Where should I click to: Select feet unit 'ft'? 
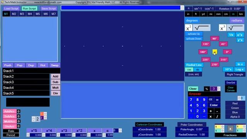pyautogui.click(x=196, y=14)
